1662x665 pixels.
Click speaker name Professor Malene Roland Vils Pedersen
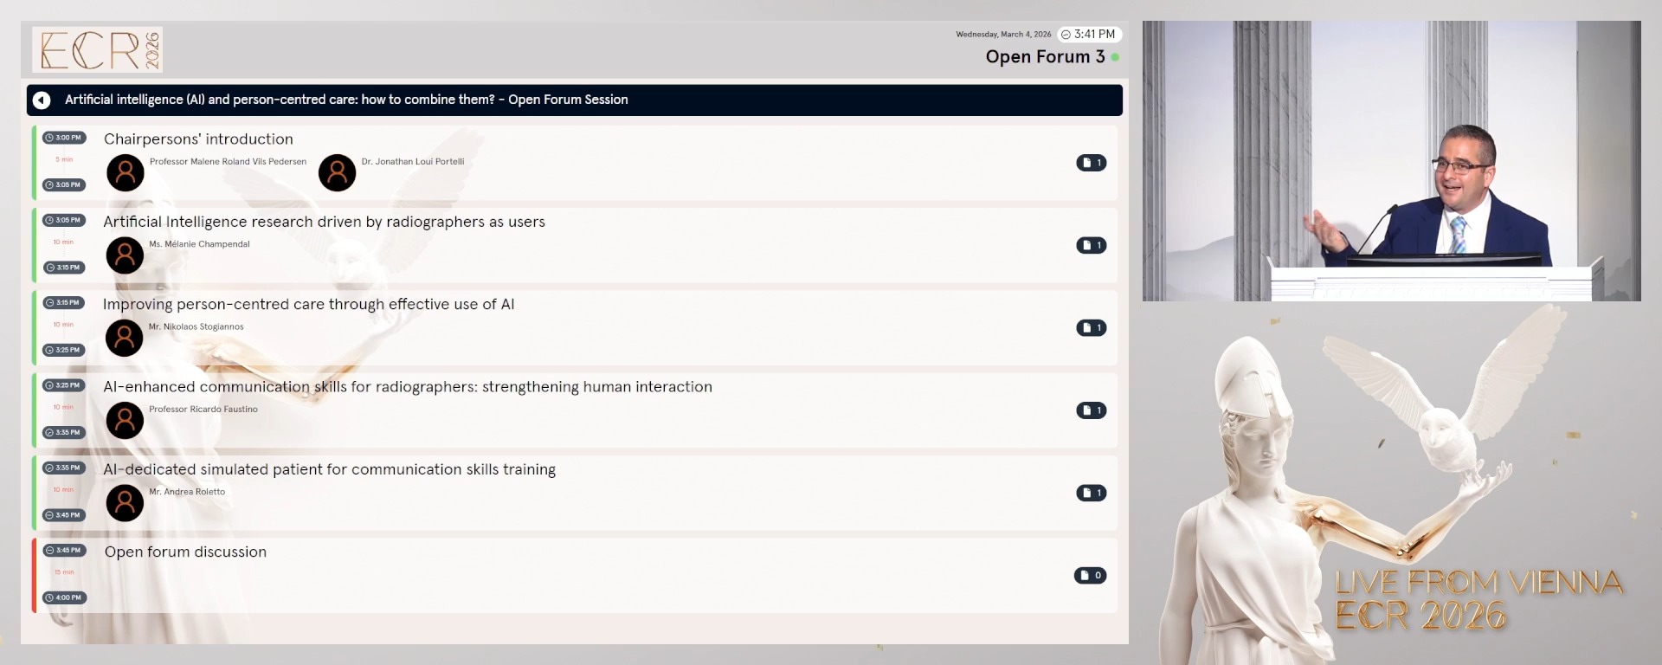(x=228, y=162)
